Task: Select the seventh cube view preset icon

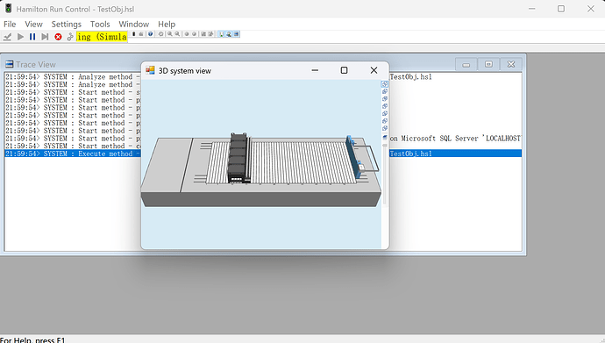Action: 385,128
